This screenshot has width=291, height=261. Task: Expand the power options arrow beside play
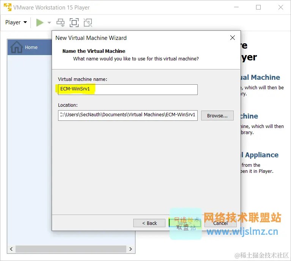pyautogui.click(x=49, y=23)
